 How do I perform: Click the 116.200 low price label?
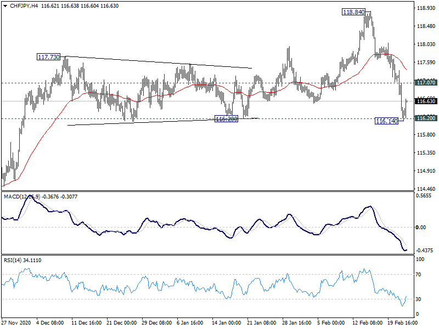tap(226, 119)
